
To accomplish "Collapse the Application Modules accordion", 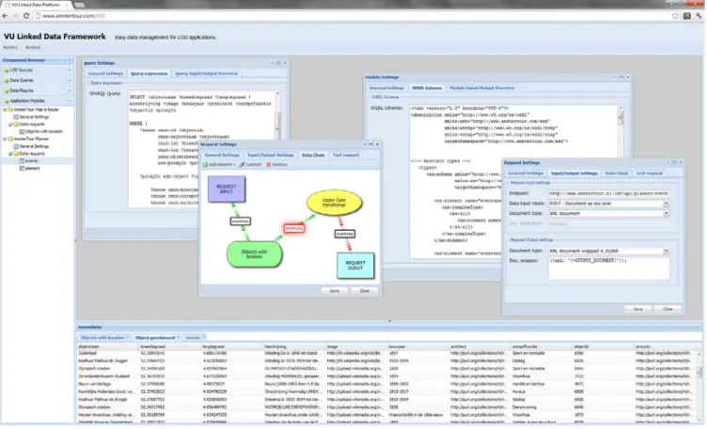I will 70,100.
